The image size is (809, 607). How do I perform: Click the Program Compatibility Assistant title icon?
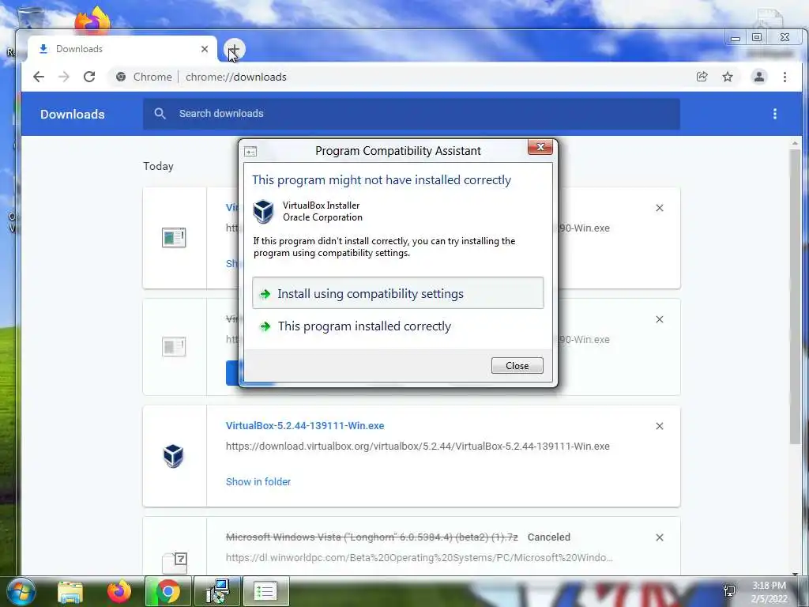click(250, 151)
